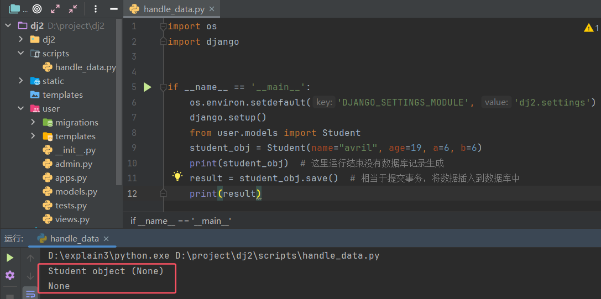This screenshot has height=299, width=601.
Task: Stop the running process button
Action: (9, 296)
